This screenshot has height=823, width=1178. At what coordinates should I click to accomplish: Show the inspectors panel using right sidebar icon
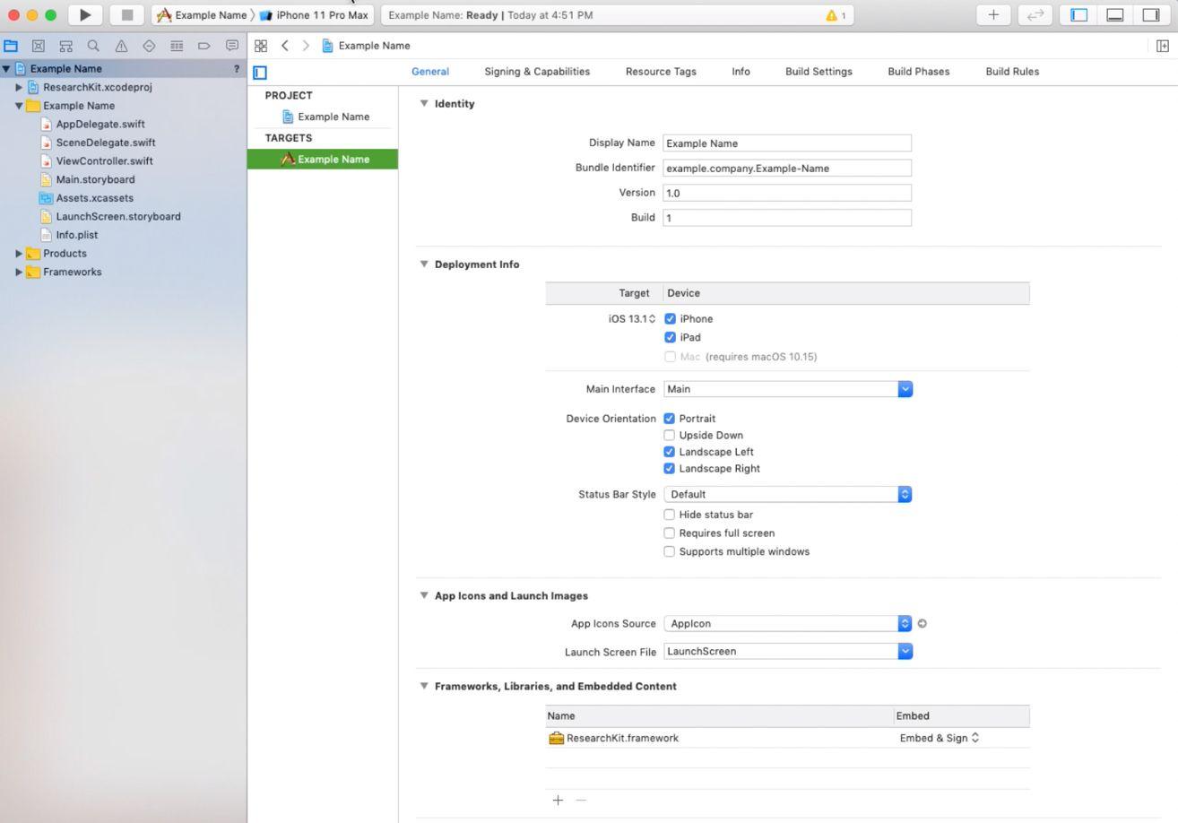(1150, 14)
